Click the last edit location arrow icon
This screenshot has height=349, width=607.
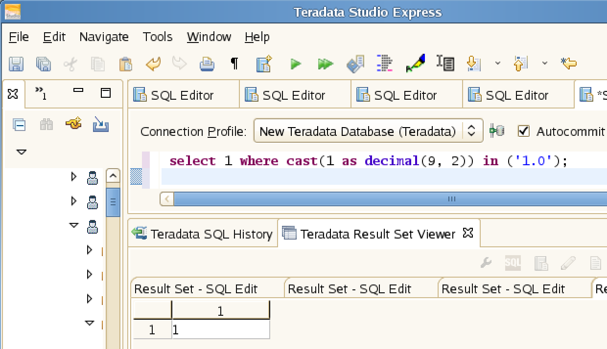coord(568,63)
